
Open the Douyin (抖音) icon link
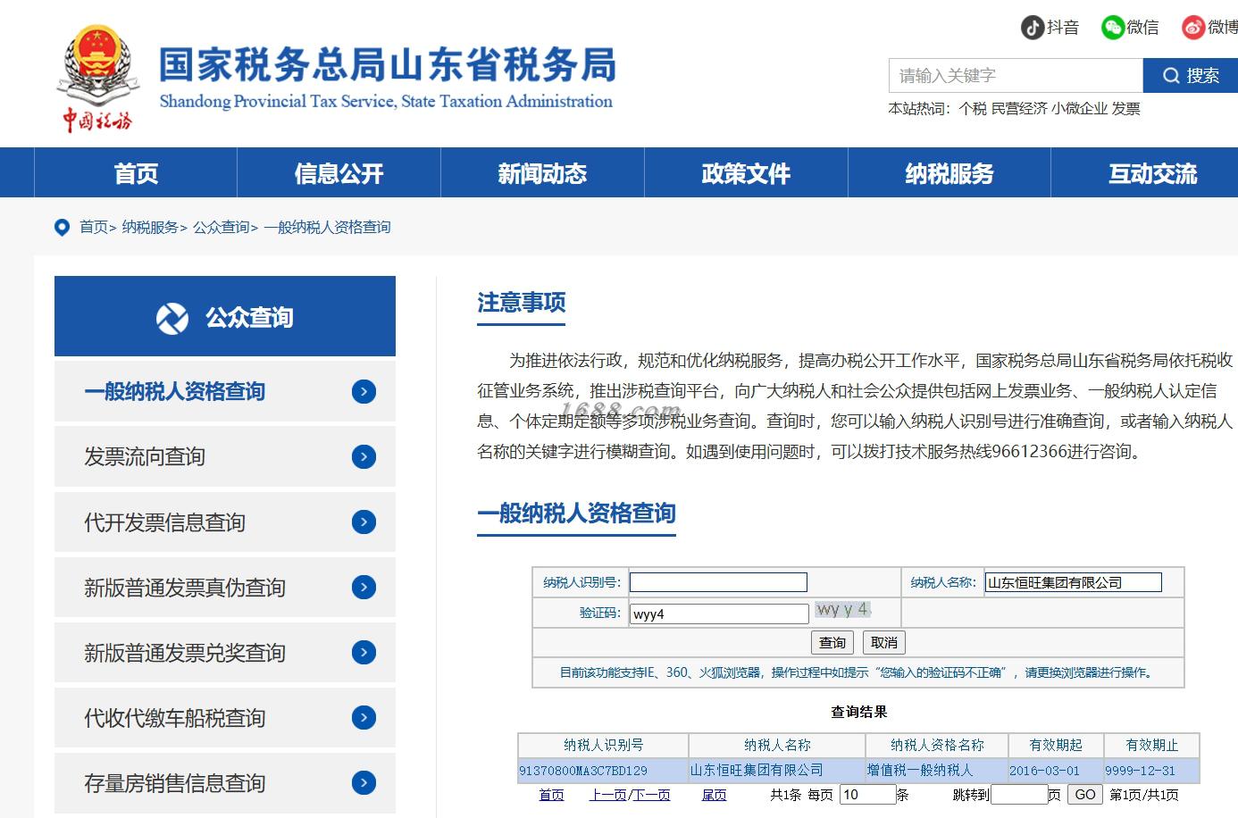tap(1033, 28)
